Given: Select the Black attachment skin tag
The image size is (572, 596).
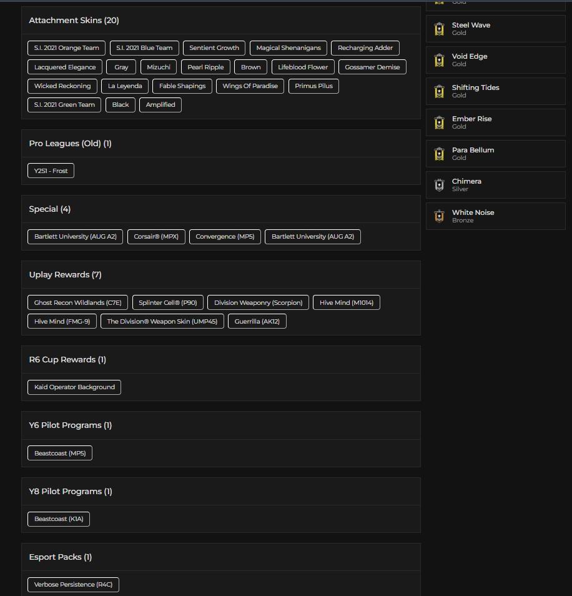Looking at the screenshot, I should point(121,104).
